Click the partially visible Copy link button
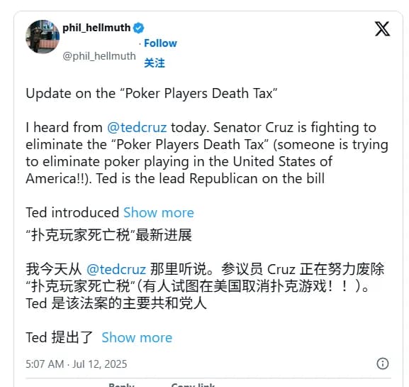Image resolution: width=409 pixels, height=387 pixels. 193,385
